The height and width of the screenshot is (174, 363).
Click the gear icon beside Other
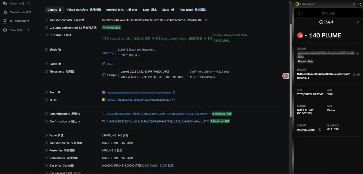(x=4, y=30)
